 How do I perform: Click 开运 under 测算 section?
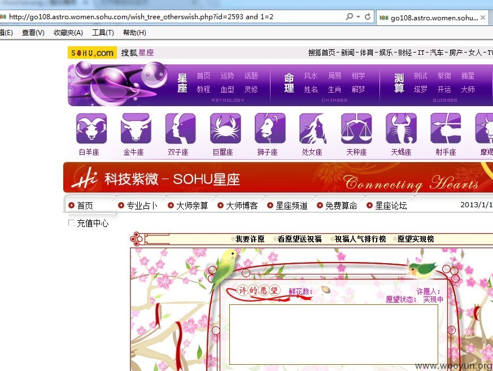click(x=444, y=89)
